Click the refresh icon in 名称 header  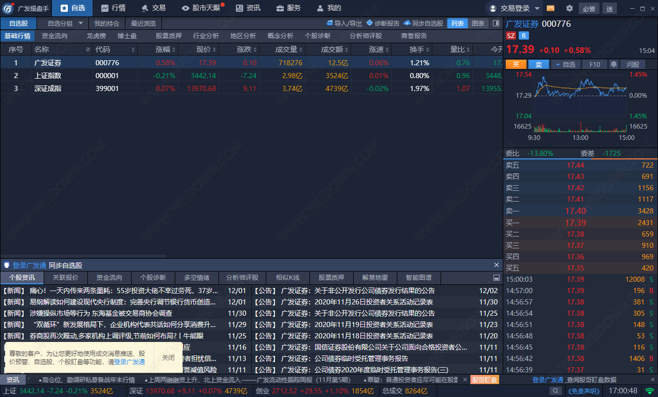tap(87, 49)
